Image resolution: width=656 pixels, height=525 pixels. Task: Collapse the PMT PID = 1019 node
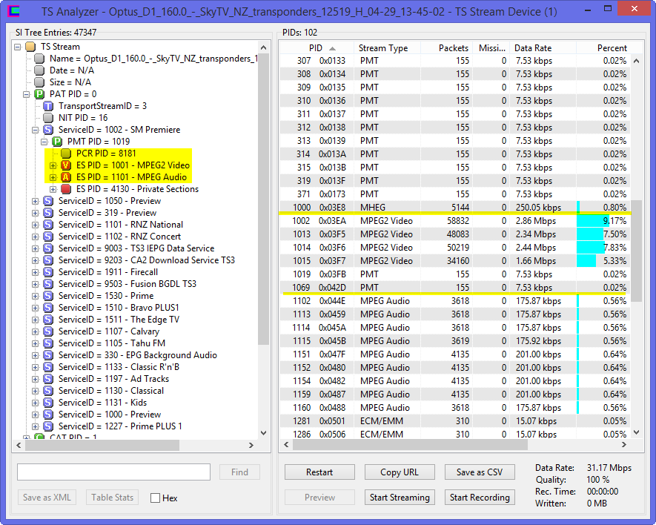click(x=44, y=142)
